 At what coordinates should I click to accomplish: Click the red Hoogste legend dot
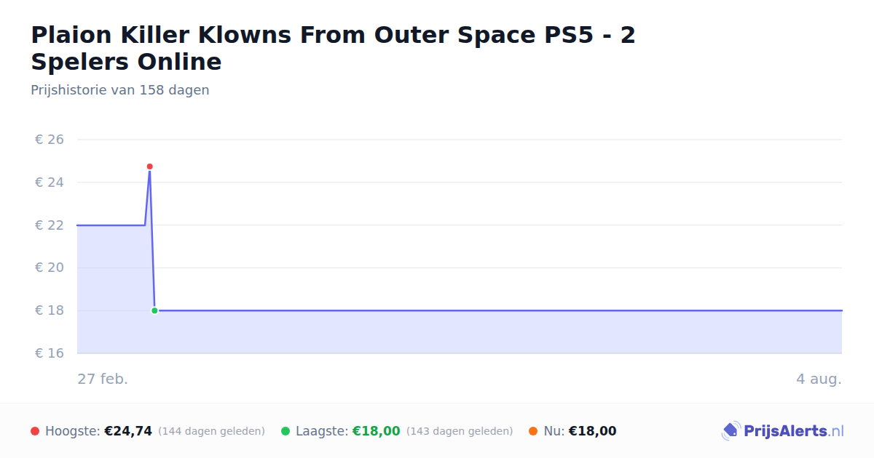pyautogui.click(x=35, y=431)
